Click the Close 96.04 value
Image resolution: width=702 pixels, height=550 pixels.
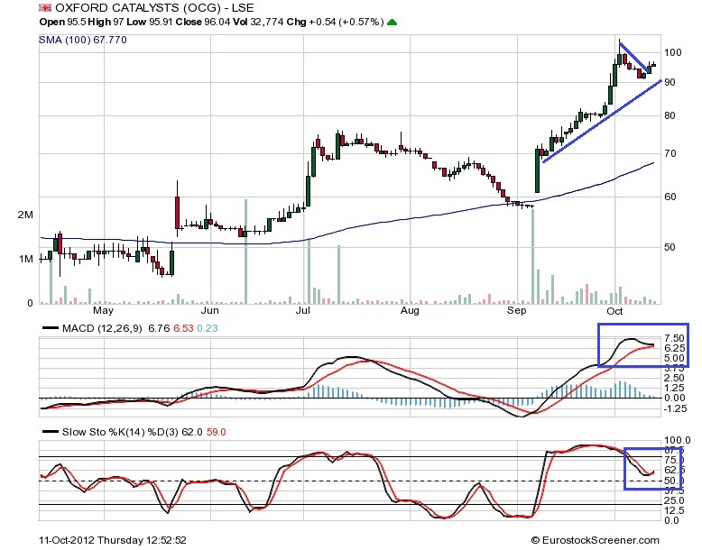click(x=202, y=22)
